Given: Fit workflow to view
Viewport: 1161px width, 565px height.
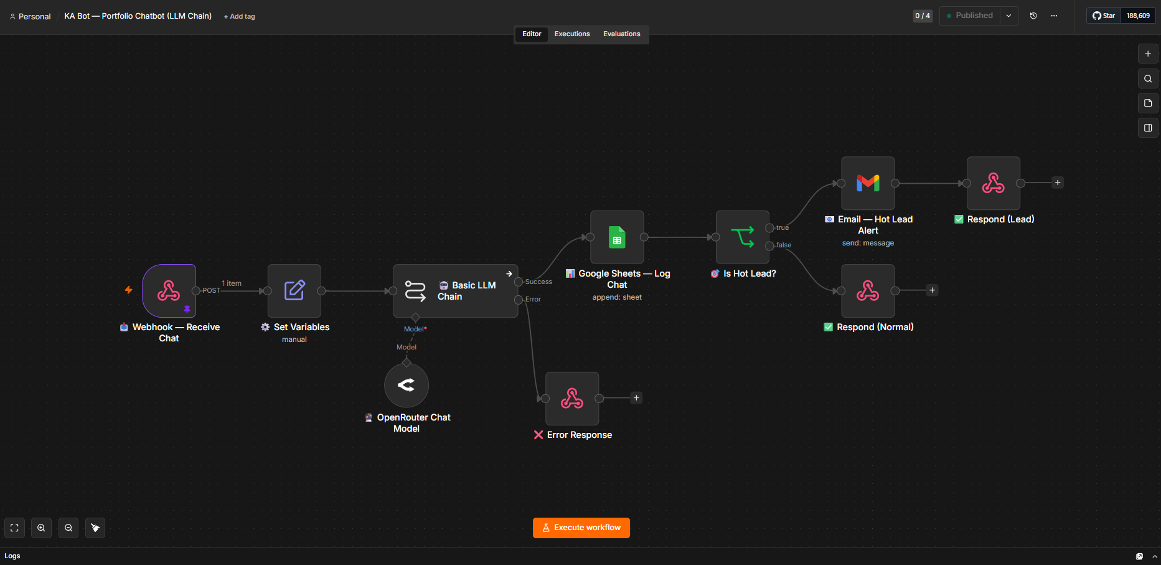Looking at the screenshot, I should [x=14, y=528].
